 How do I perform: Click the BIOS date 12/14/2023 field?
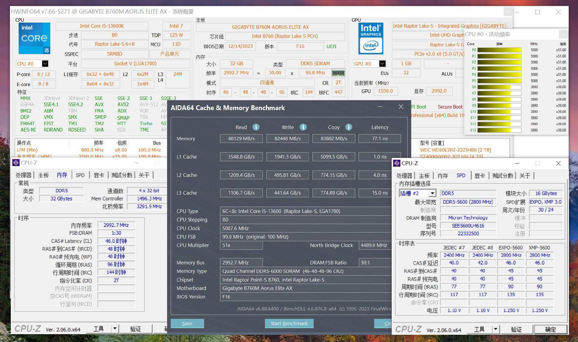pos(241,46)
